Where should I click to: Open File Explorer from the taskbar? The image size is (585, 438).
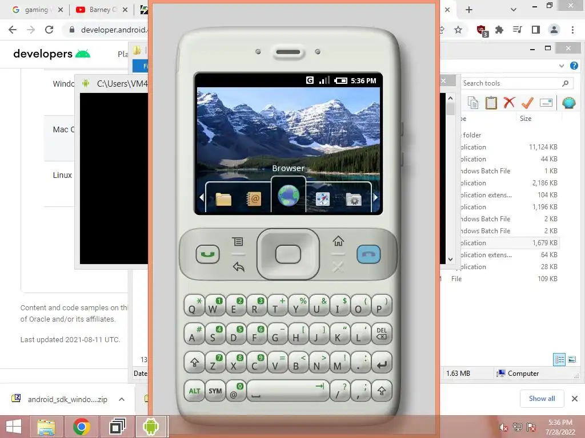46,427
